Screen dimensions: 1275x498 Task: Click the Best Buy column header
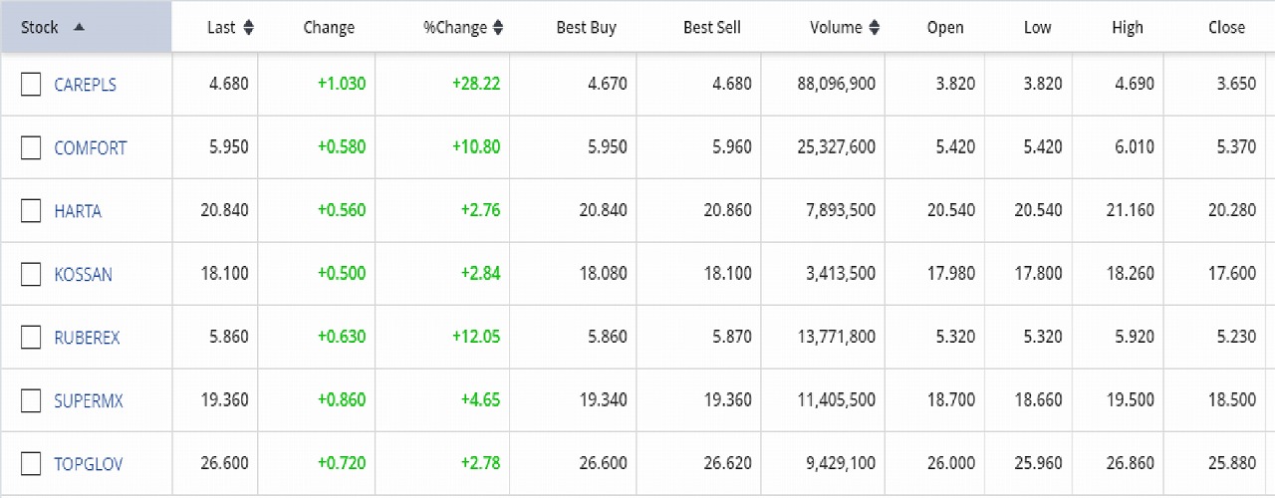(x=586, y=28)
